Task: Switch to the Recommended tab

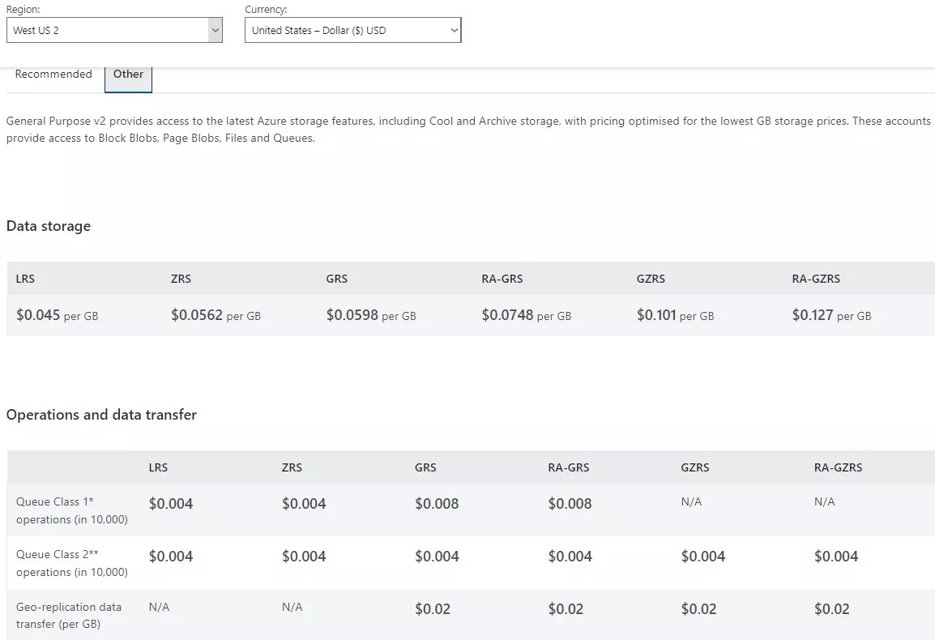Action: click(53, 74)
